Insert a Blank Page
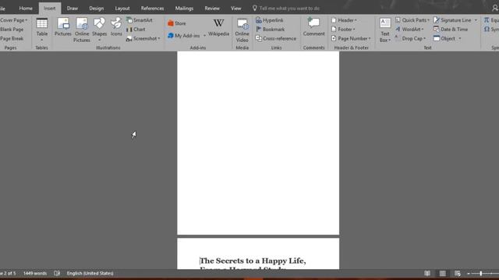The width and height of the screenshot is (499, 280). [x=12, y=30]
